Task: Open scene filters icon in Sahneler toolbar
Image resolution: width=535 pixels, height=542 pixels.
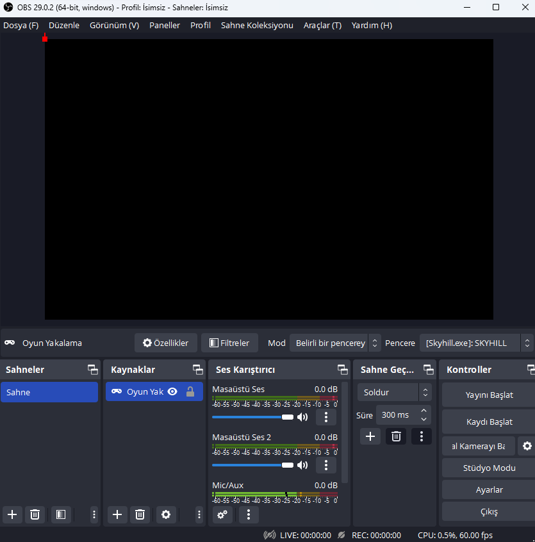Action: click(61, 514)
